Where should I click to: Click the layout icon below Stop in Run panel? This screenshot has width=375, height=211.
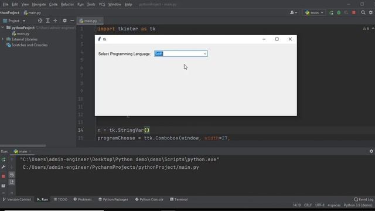point(4,186)
